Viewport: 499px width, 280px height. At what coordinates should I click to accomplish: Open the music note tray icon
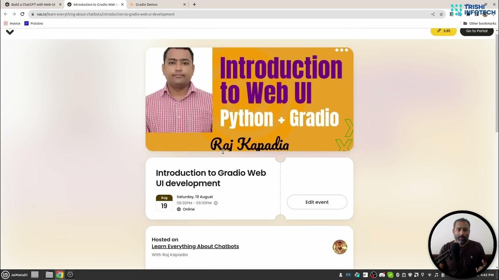(436, 275)
